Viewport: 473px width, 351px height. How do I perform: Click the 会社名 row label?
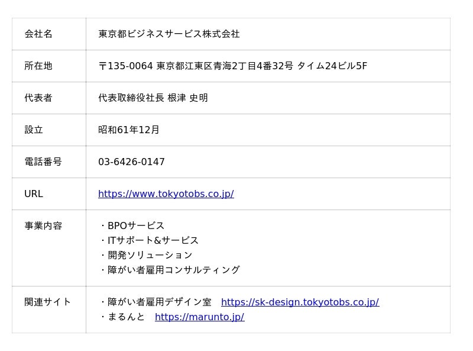coord(38,34)
